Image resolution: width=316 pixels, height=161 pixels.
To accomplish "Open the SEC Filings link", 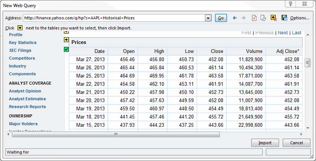I will click(20, 50).
